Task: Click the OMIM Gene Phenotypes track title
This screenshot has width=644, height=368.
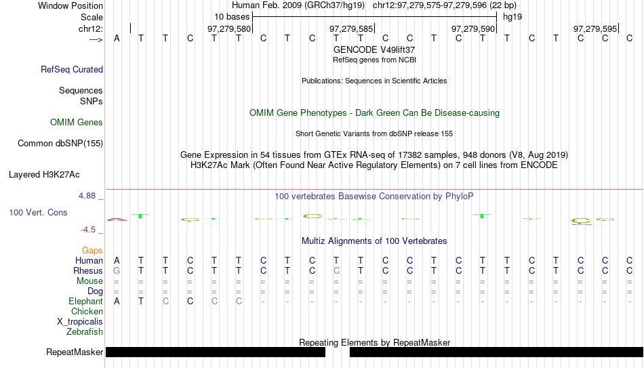Action: pyautogui.click(x=375, y=113)
